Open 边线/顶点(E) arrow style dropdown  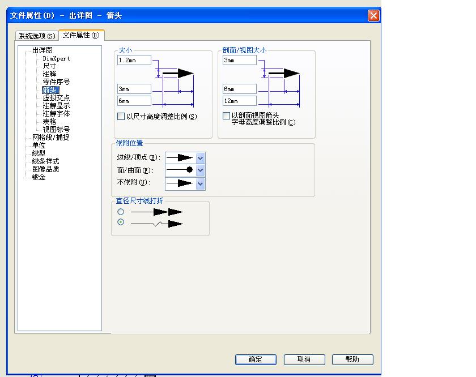[x=201, y=158]
